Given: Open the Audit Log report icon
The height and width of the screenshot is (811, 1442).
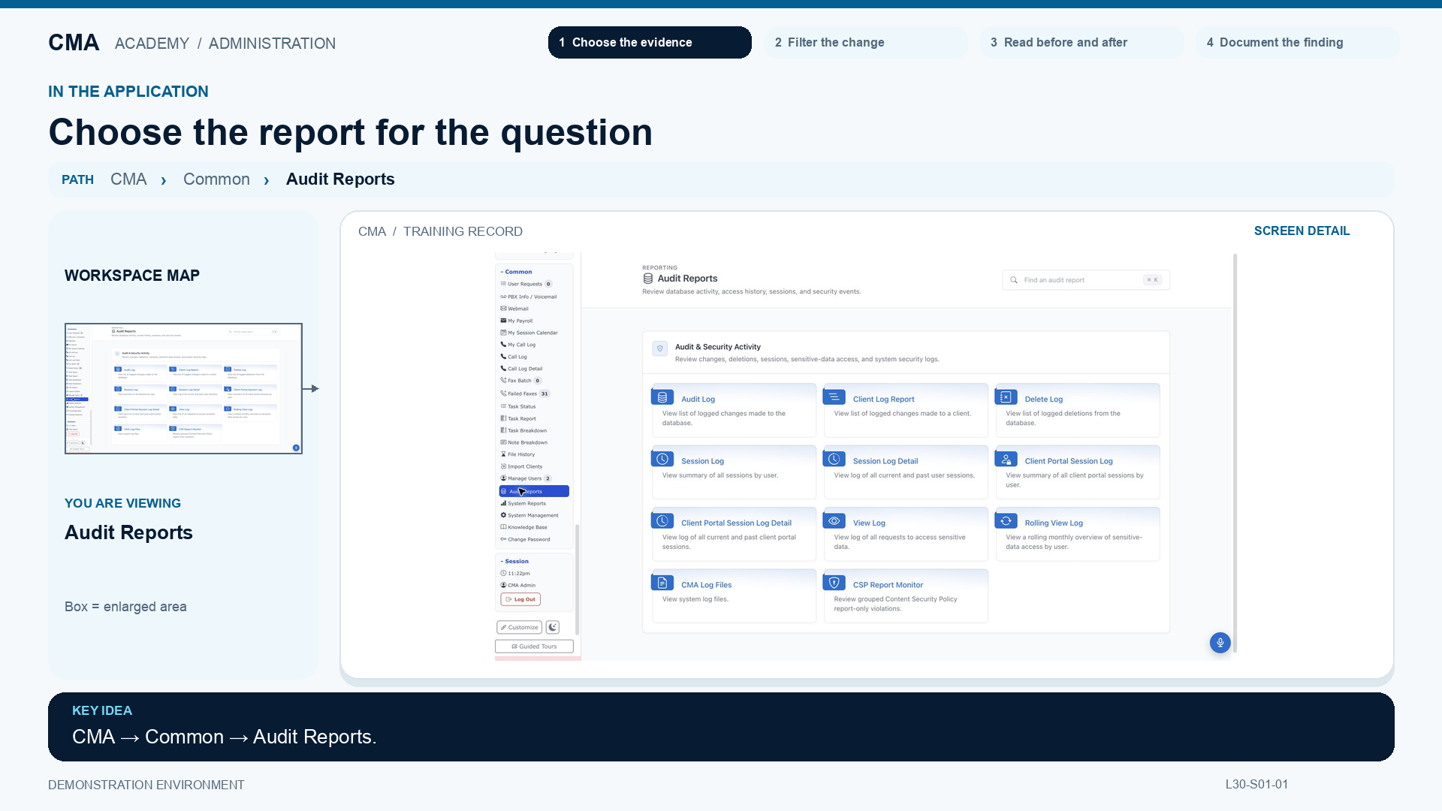Looking at the screenshot, I should click(662, 397).
